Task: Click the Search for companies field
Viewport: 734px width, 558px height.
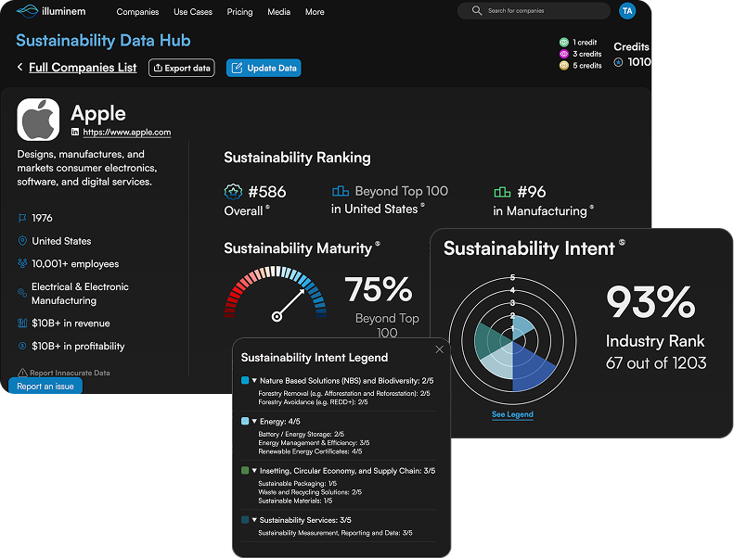Action: 534,11
